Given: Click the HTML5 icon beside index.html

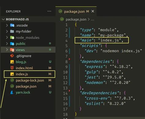Looking at the screenshot, I should click(x=12, y=68).
